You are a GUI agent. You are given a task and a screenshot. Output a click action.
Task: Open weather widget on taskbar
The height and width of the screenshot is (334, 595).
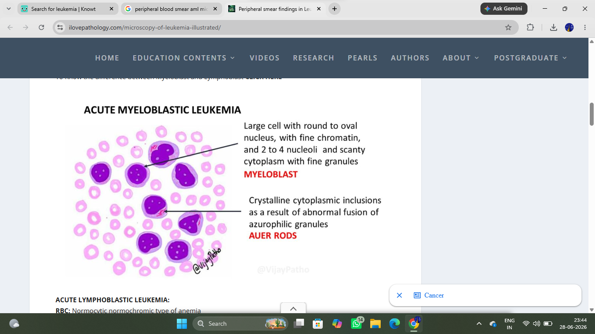click(14, 324)
